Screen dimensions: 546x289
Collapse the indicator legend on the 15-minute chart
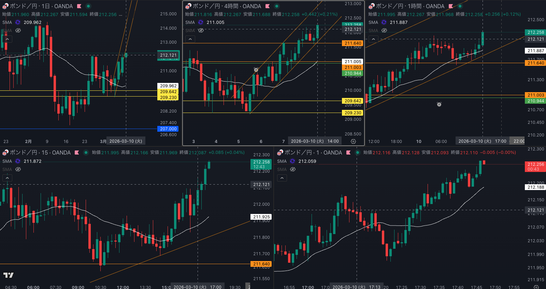click(7, 178)
